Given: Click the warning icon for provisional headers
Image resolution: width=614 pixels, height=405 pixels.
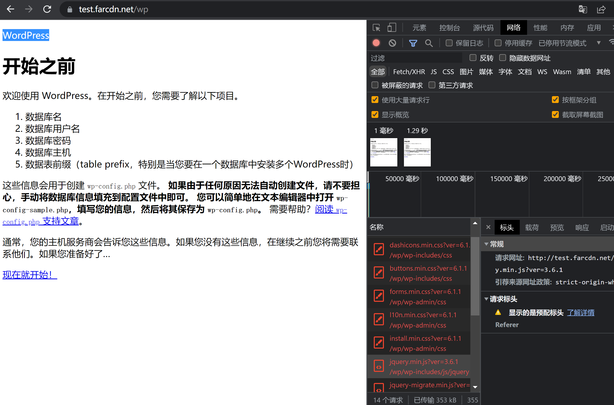Looking at the screenshot, I should coord(498,312).
